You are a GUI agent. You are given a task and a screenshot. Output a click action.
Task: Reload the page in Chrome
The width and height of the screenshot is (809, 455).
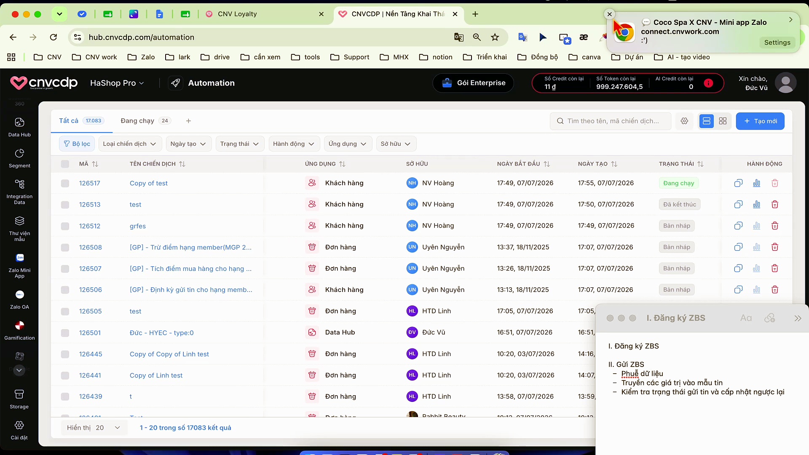[x=54, y=37]
